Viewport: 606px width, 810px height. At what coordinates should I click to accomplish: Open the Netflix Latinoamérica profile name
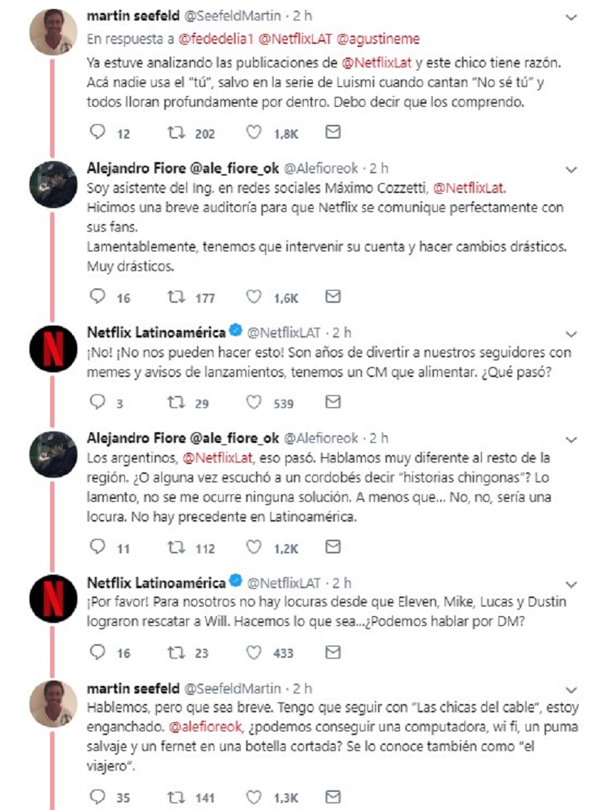[x=156, y=332]
